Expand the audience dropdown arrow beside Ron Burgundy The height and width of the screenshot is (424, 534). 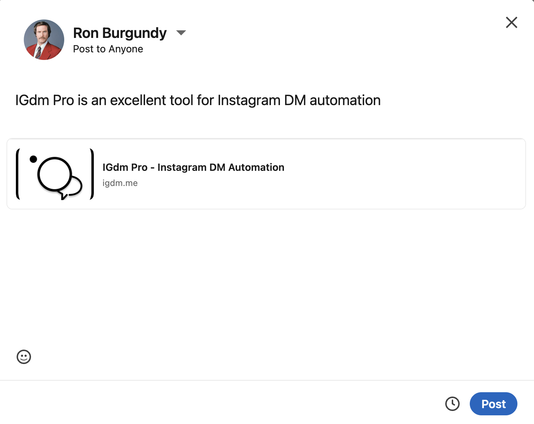point(181,33)
